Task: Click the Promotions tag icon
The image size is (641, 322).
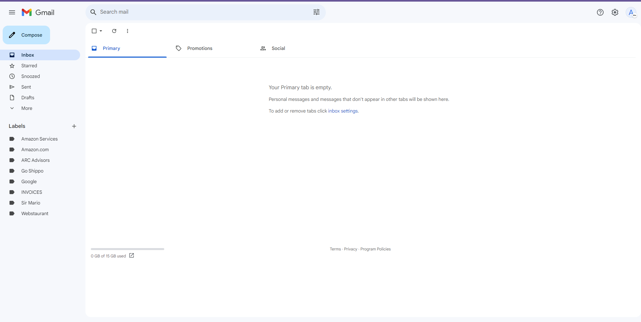Action: (179, 48)
